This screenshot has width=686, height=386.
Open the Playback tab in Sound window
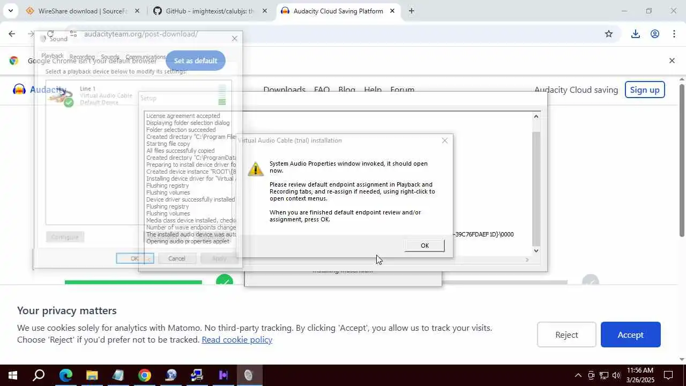[53, 56]
